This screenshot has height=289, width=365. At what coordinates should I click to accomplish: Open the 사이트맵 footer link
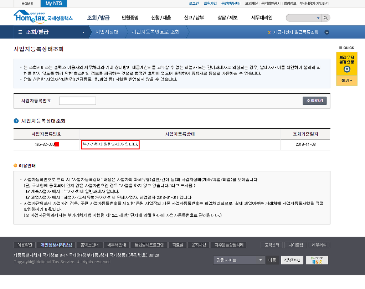pos(295,245)
